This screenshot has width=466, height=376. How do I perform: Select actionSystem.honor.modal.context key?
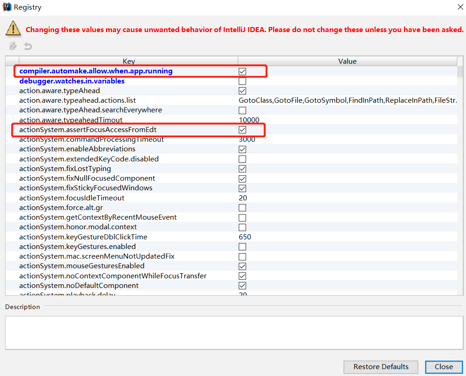coord(78,227)
